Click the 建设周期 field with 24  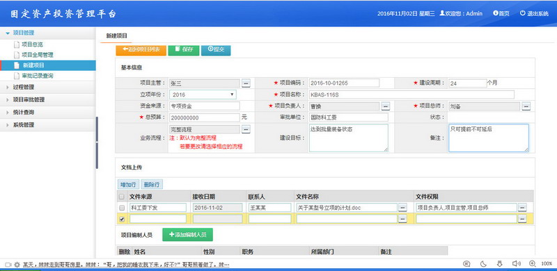point(467,83)
